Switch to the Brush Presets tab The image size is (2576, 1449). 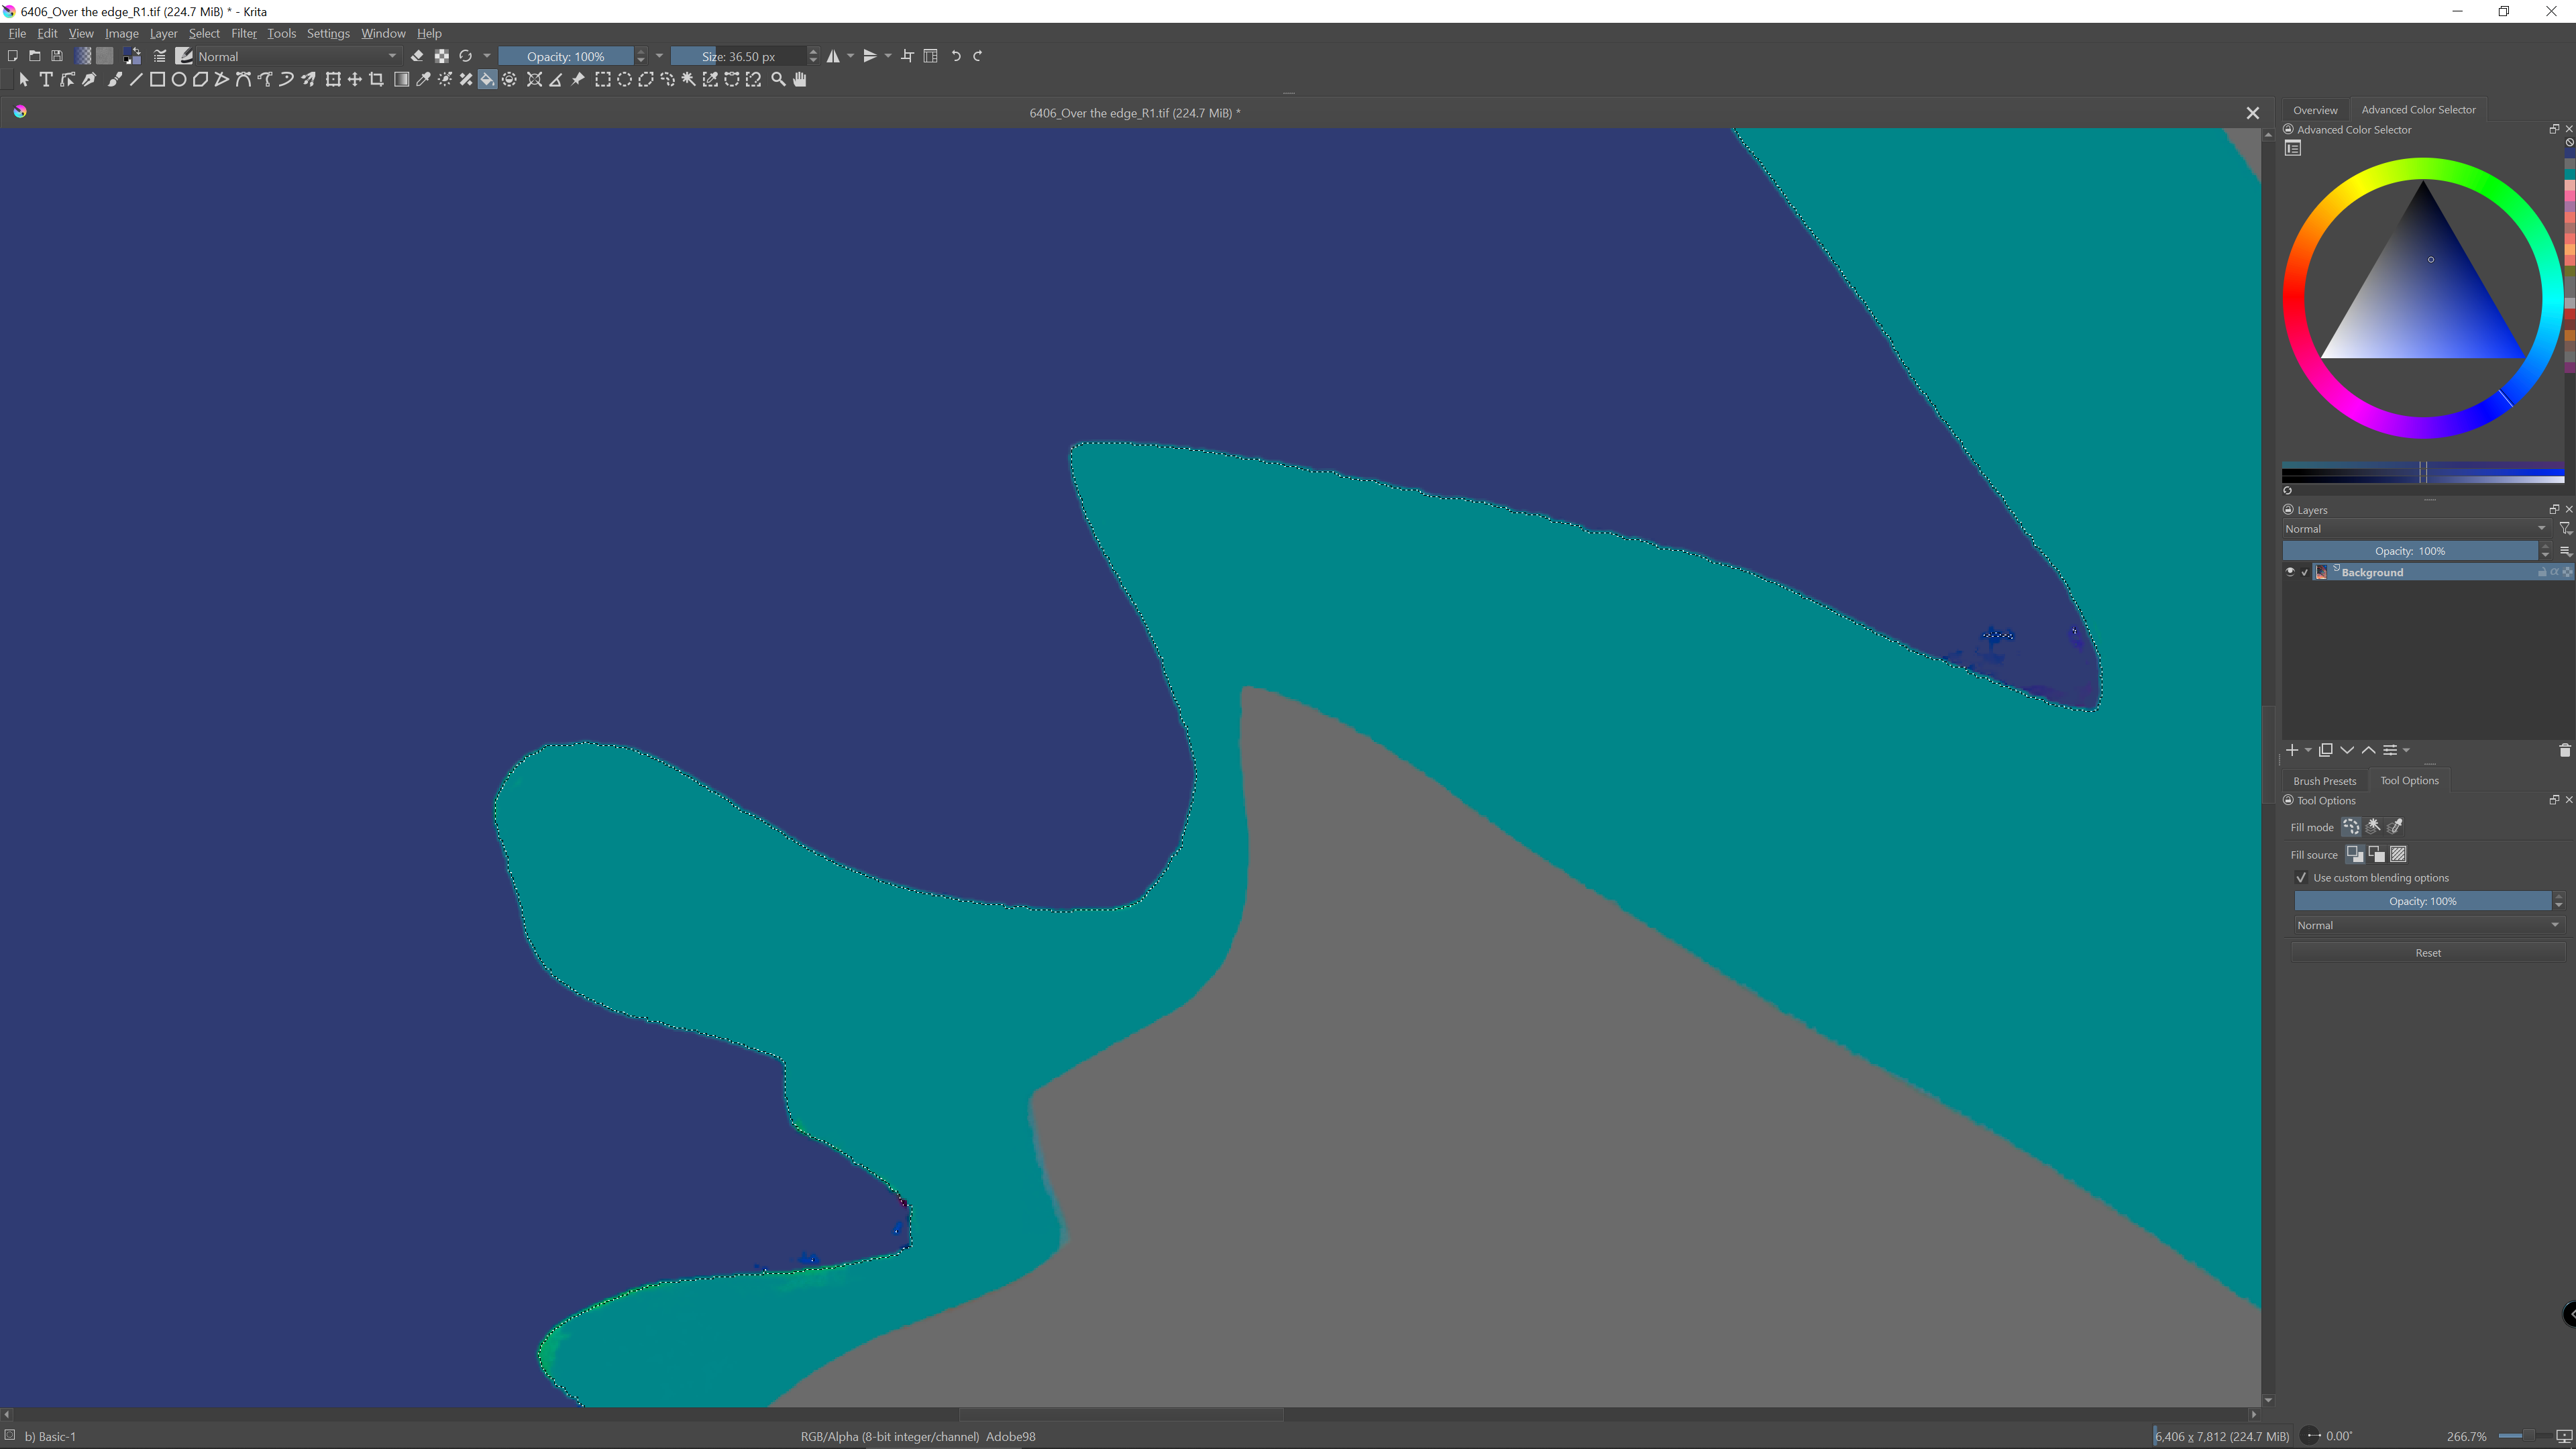2324,781
